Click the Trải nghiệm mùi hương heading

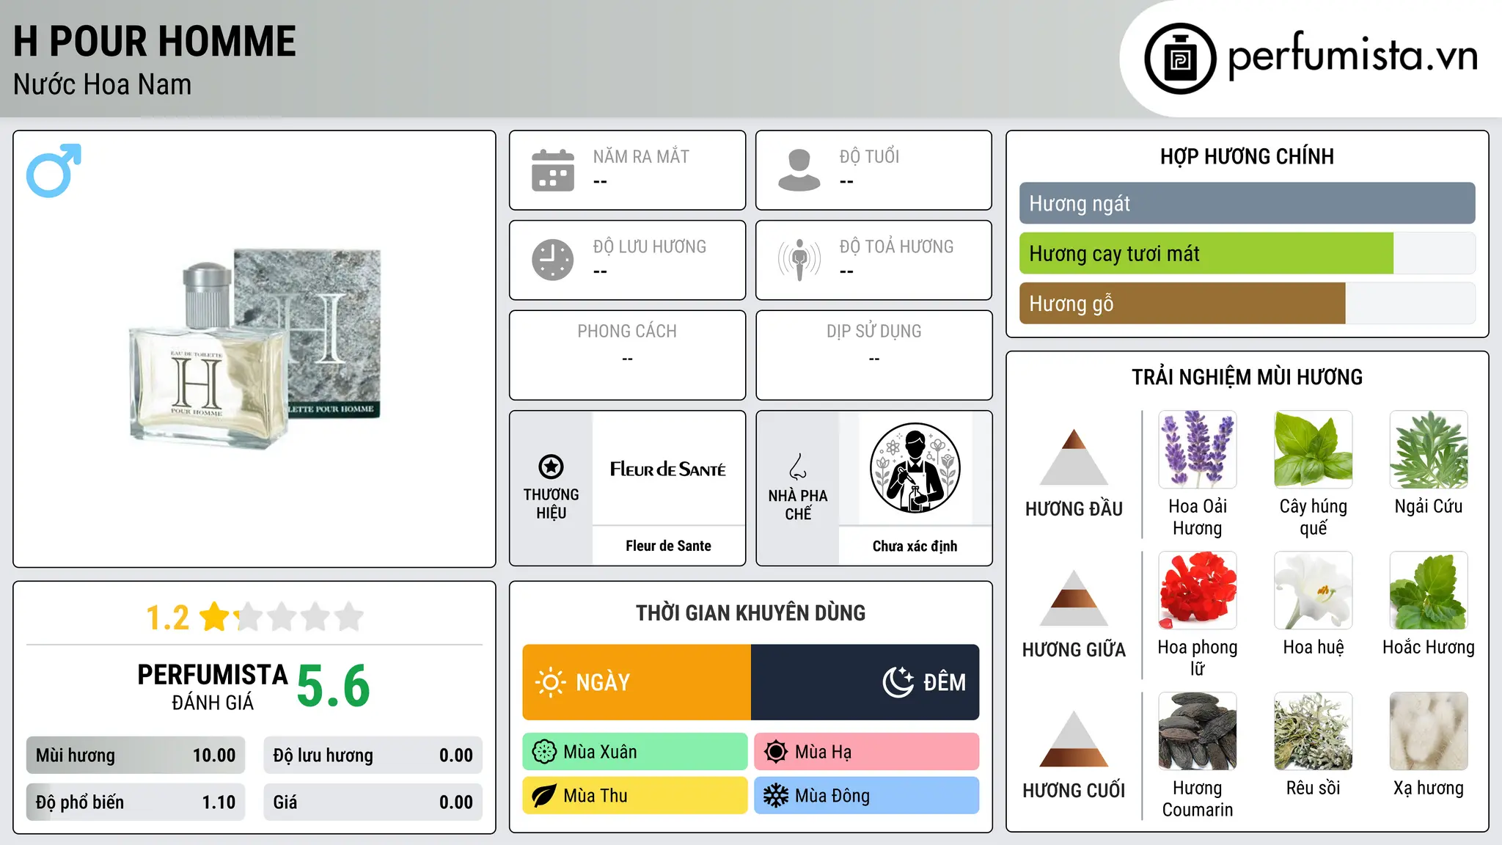1247,377
